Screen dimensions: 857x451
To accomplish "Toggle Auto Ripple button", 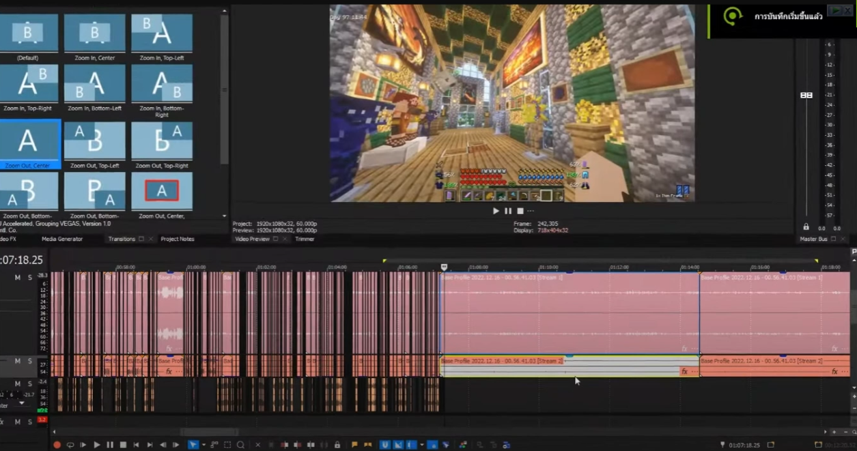I will pyautogui.click(x=411, y=445).
